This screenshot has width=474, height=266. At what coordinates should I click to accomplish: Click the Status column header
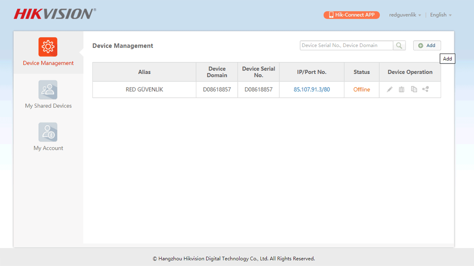tap(362, 72)
